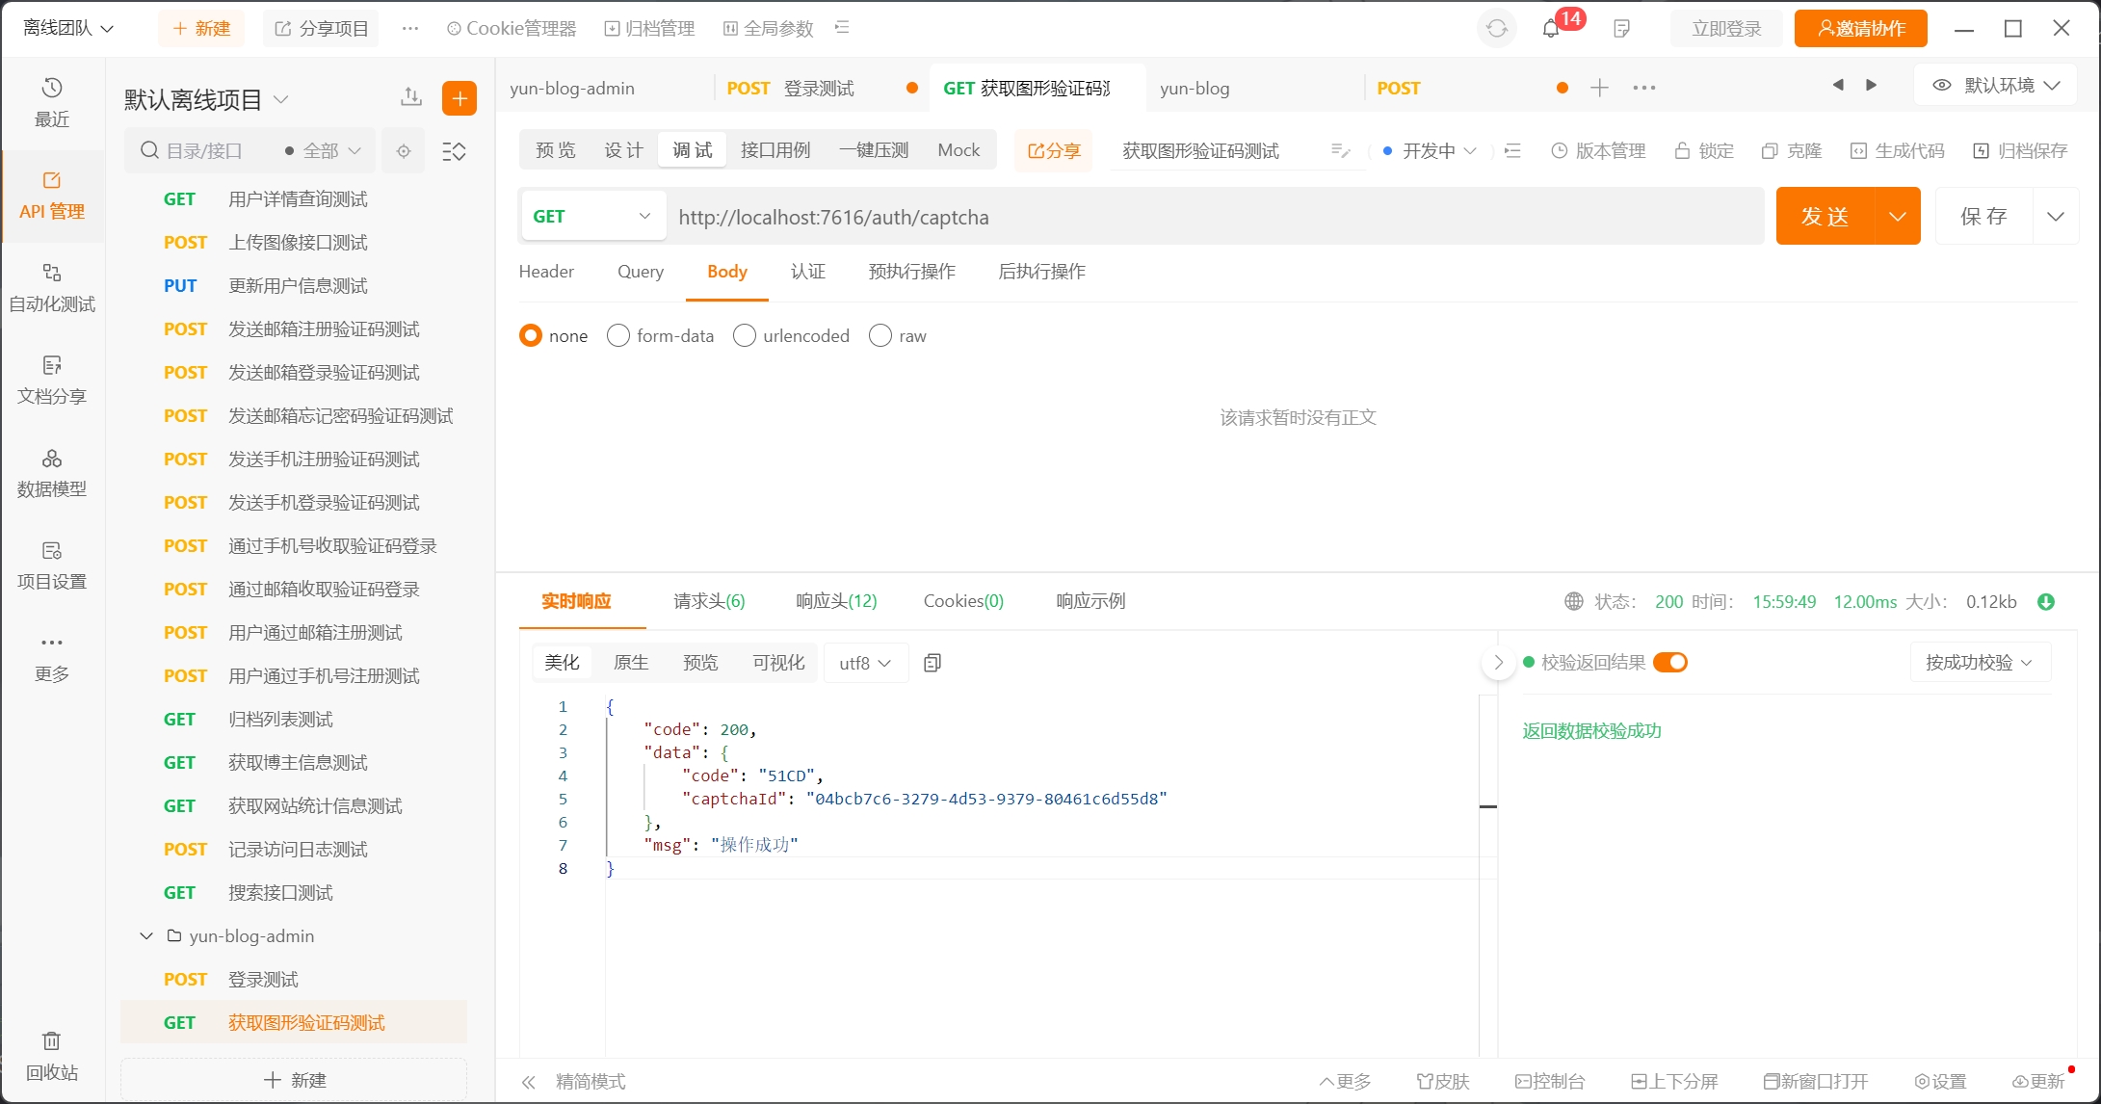This screenshot has height=1104, width=2101.
Task: Toggle the validate response result switch
Action: point(1669,663)
